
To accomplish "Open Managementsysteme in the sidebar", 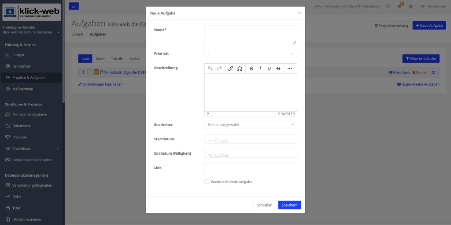I will pyautogui.click(x=31, y=114).
